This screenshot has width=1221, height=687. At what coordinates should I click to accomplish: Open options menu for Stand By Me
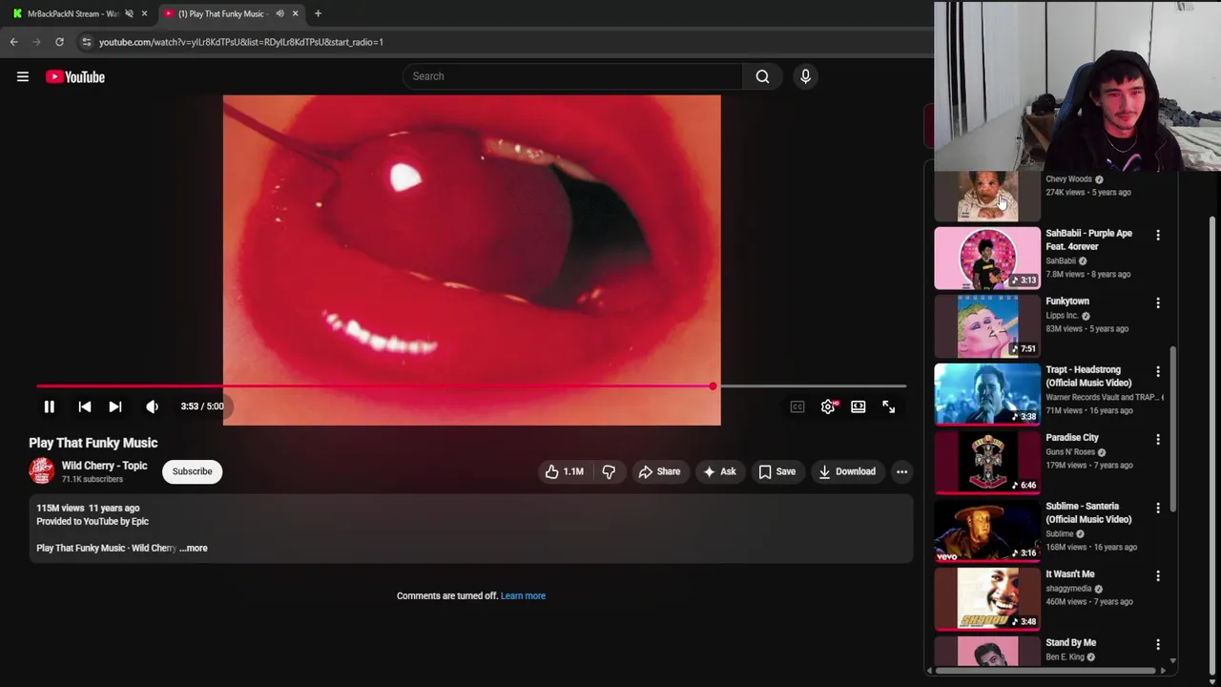tap(1158, 644)
